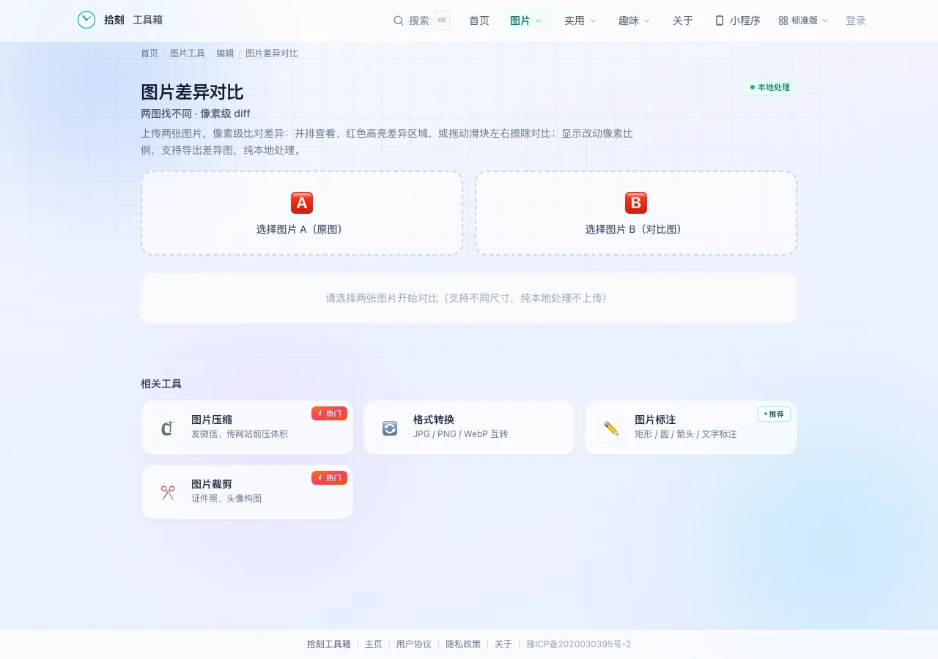Screen dimensions: 938x659
Task: Click the 格式转换 refresh icon
Action: point(390,428)
